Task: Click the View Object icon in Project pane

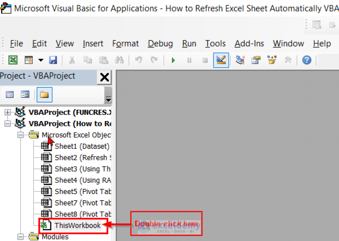Action: coord(25,95)
